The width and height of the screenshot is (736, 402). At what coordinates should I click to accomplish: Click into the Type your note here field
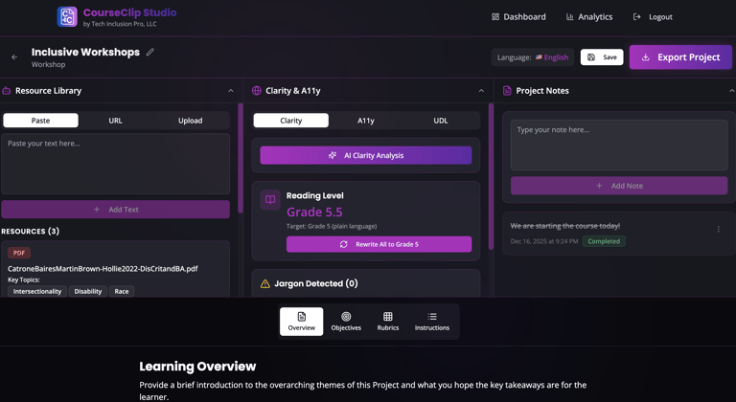click(619, 145)
